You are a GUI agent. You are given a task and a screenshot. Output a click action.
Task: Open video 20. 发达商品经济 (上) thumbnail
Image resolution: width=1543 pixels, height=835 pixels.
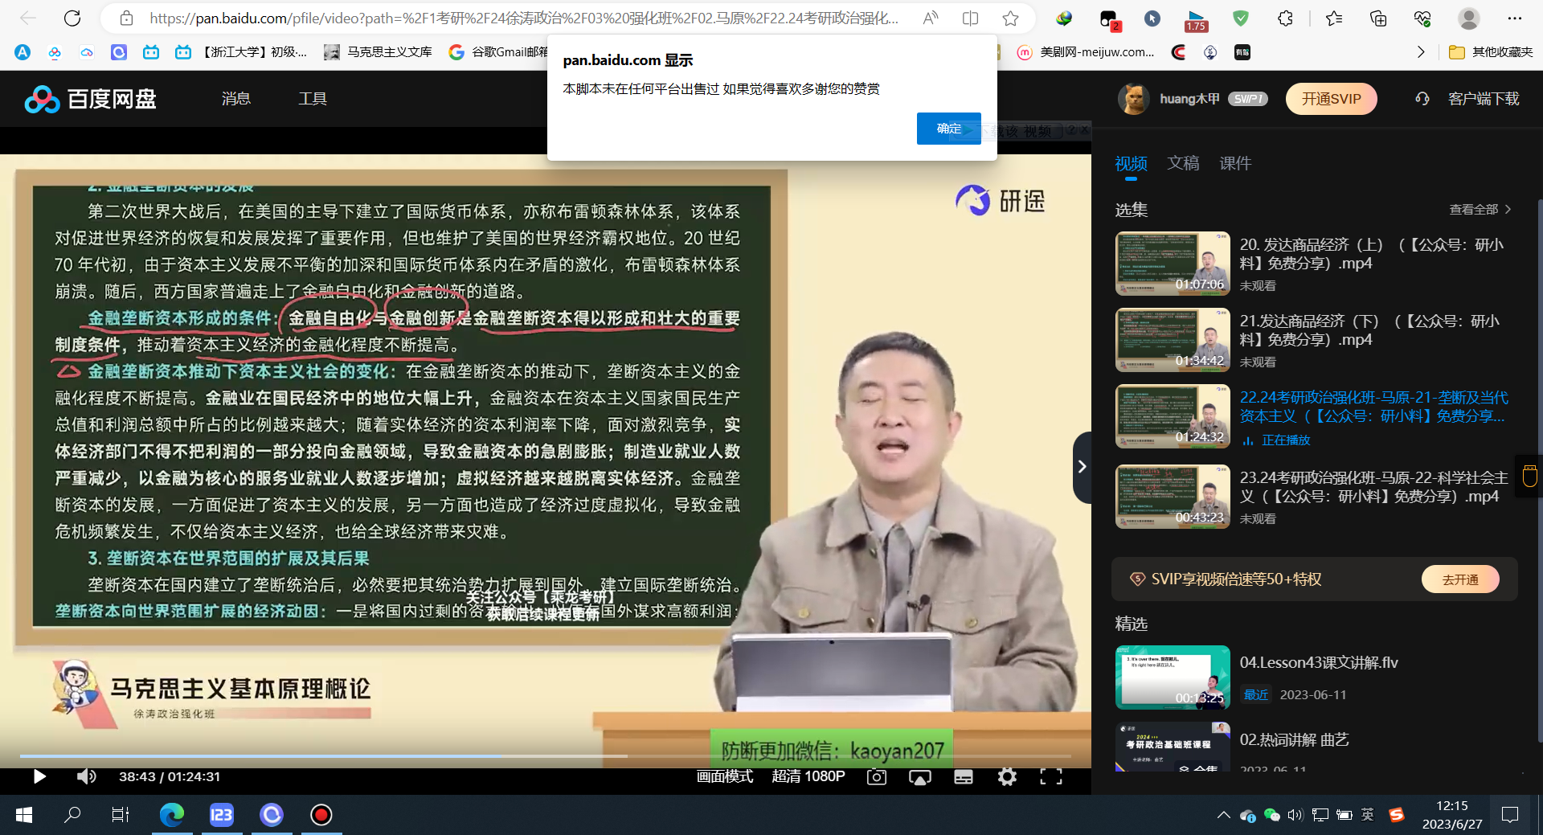coord(1173,264)
